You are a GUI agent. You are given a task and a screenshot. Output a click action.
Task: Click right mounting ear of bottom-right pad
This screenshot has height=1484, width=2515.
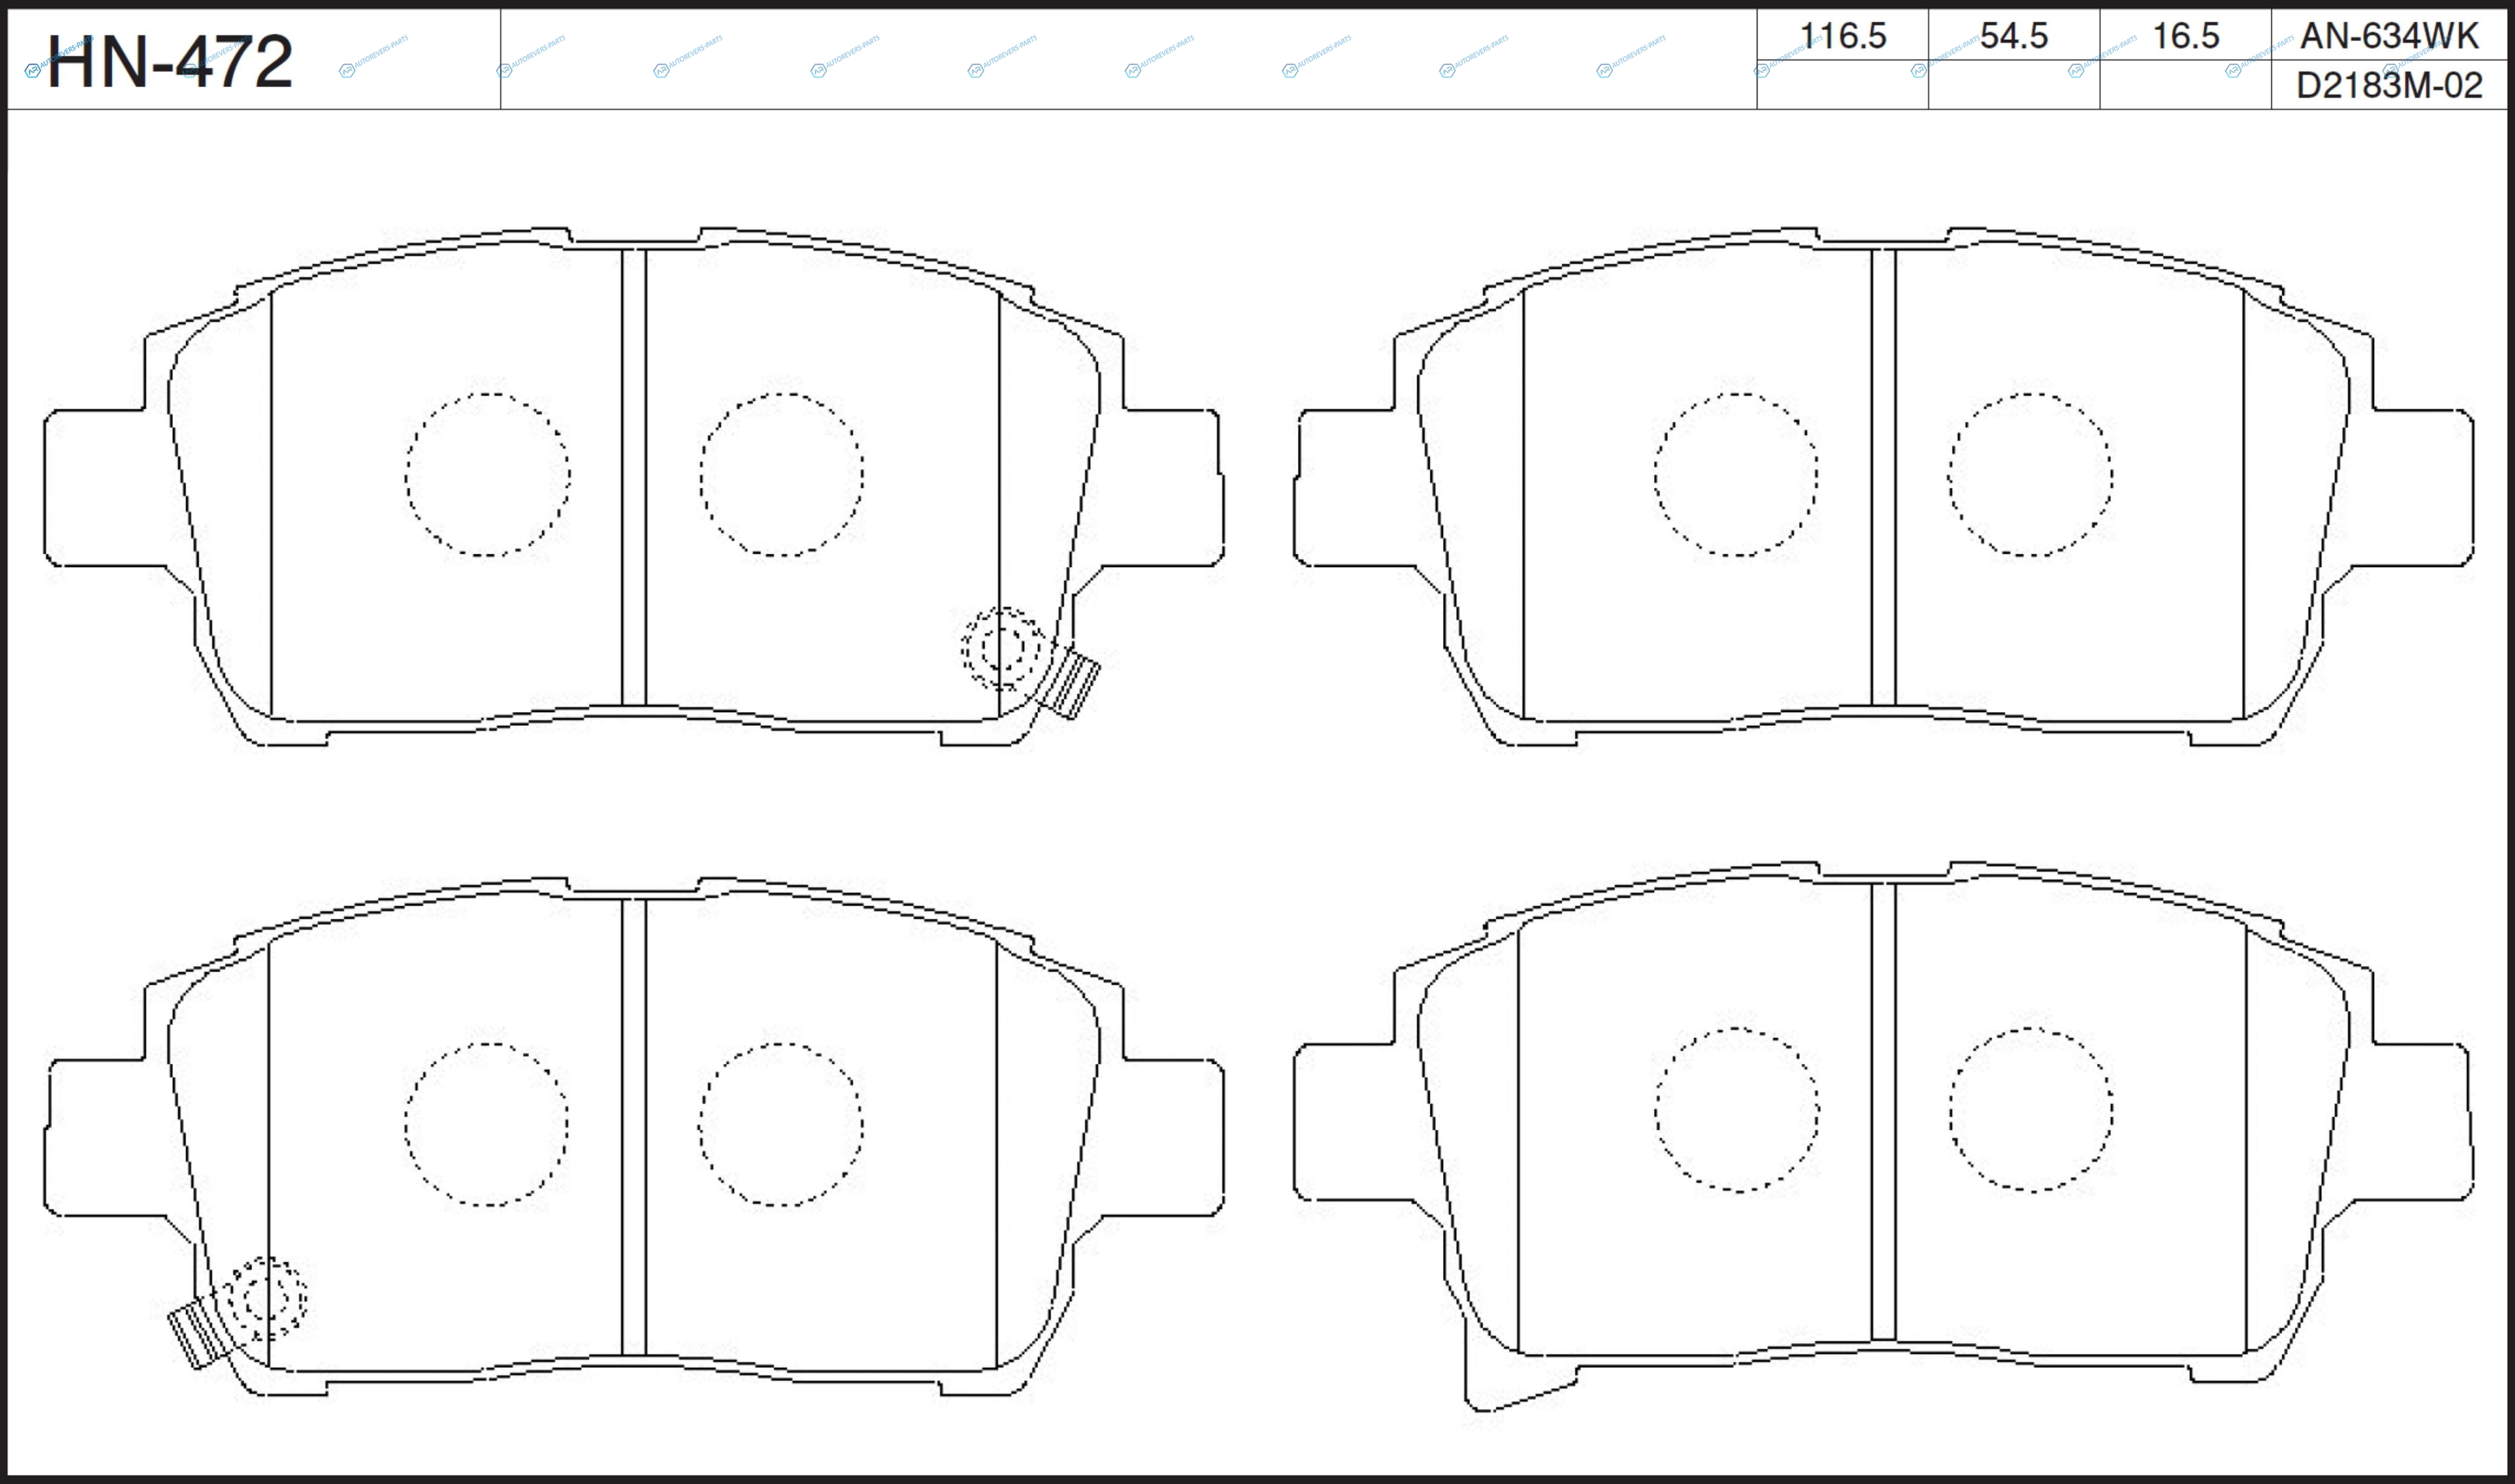point(2423,1121)
